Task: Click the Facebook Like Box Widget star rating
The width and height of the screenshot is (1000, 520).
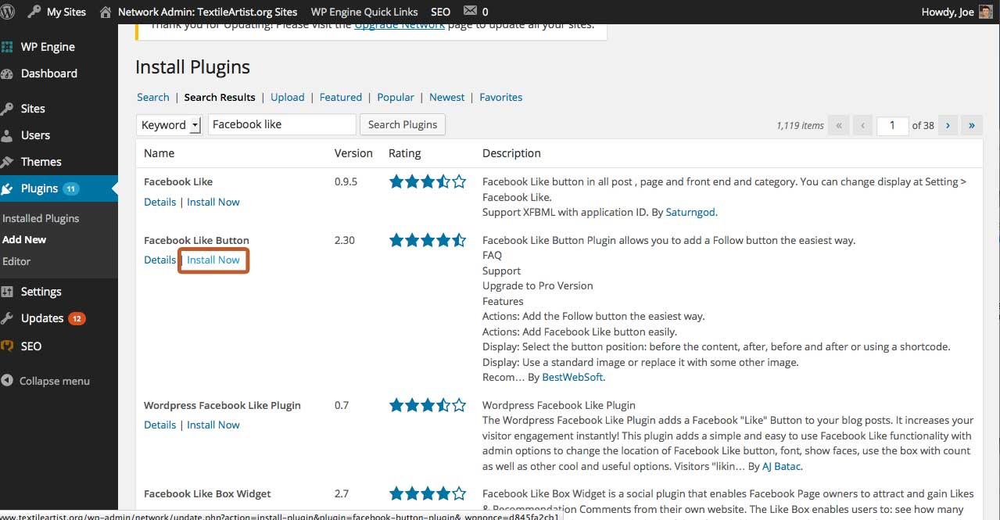Action: tap(428, 493)
